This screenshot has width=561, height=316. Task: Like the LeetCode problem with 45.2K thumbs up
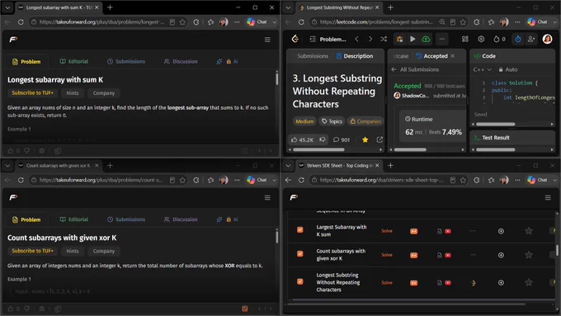click(x=302, y=139)
